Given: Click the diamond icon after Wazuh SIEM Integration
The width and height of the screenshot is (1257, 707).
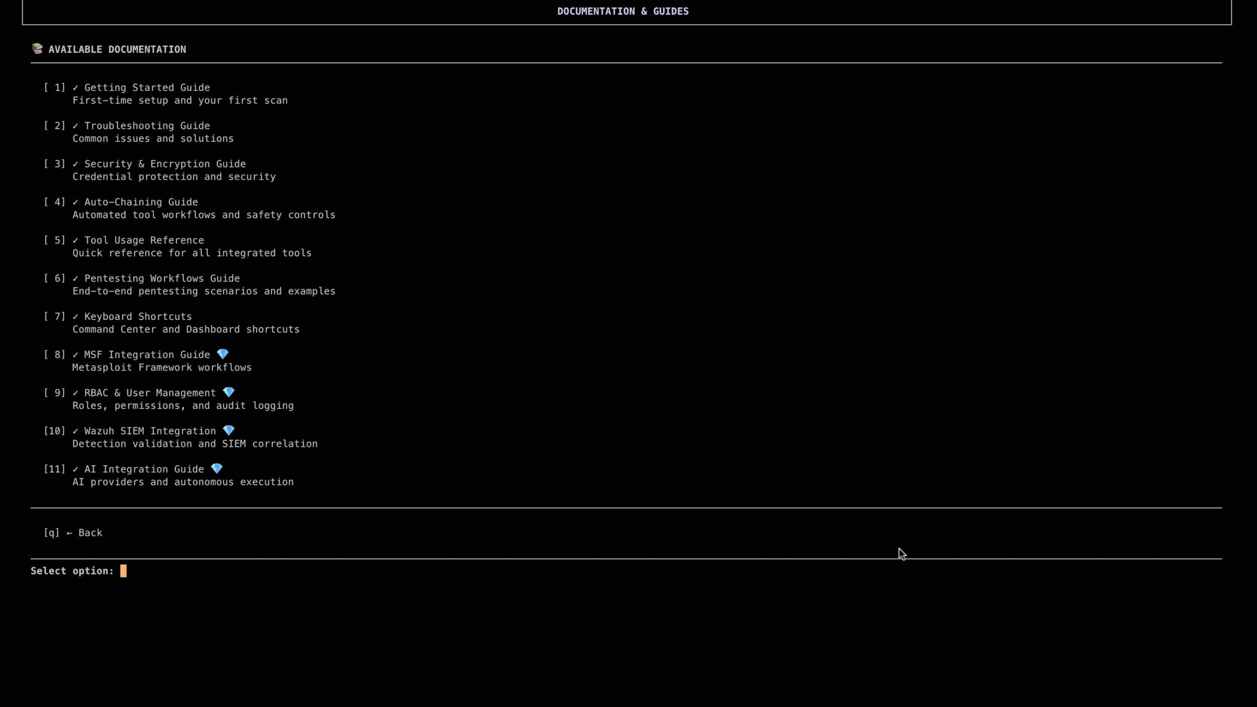Looking at the screenshot, I should pos(228,430).
